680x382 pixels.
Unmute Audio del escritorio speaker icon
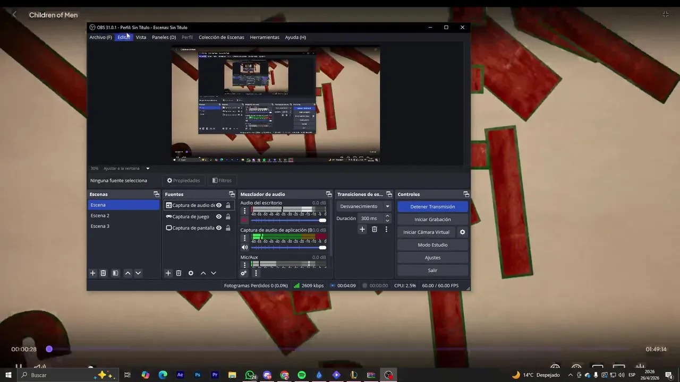244,220
